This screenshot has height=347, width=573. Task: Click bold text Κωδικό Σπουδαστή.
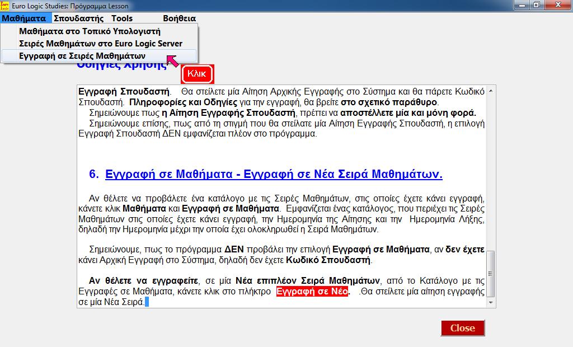coord(328,260)
